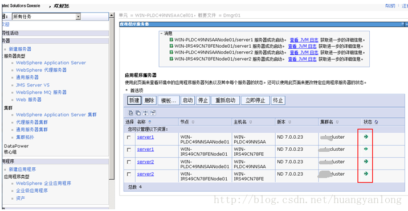Open 资产 navigation item
The width and height of the screenshot is (408, 211).
[21, 198]
